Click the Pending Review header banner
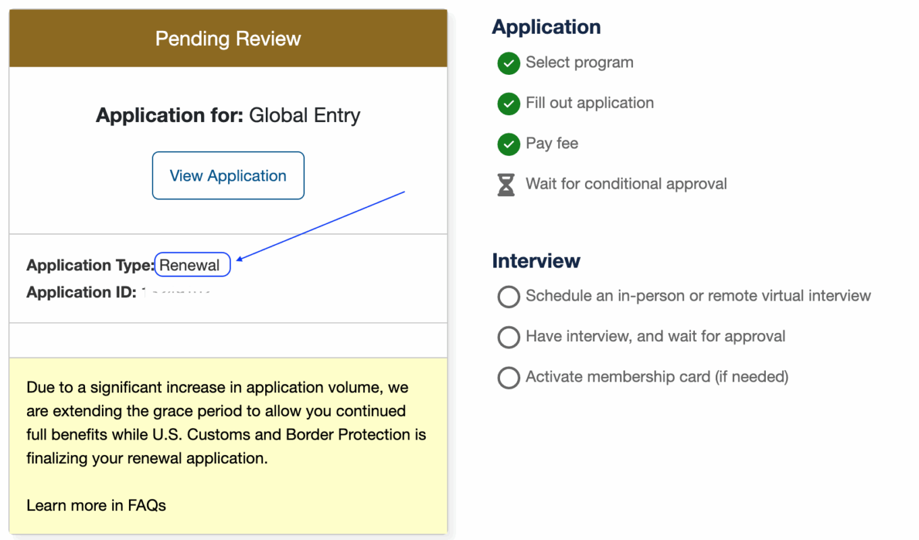The width and height of the screenshot is (919, 540). coord(228,38)
